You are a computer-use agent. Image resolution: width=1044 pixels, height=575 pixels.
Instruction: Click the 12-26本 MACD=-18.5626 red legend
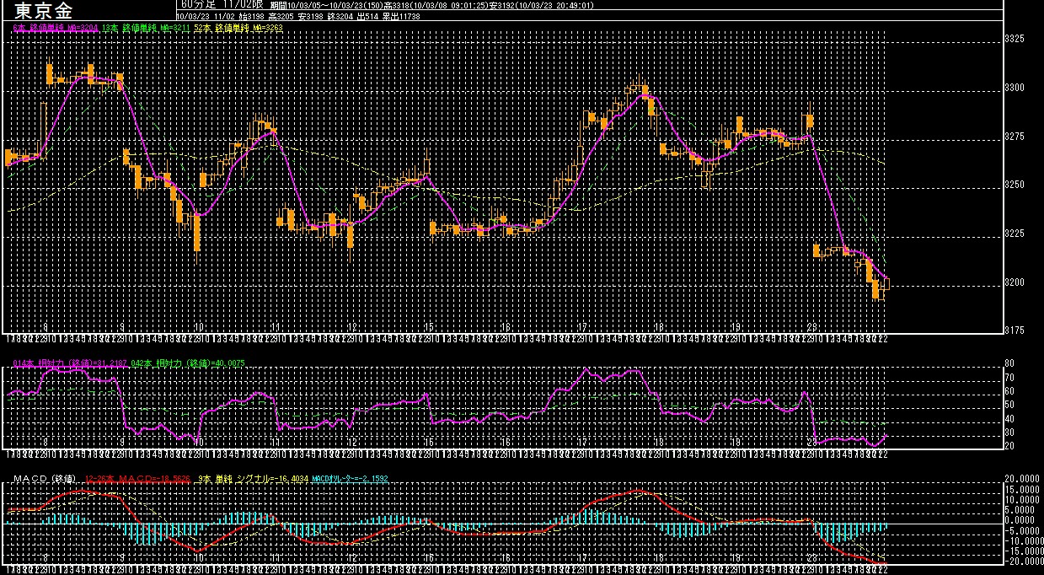click(x=139, y=479)
